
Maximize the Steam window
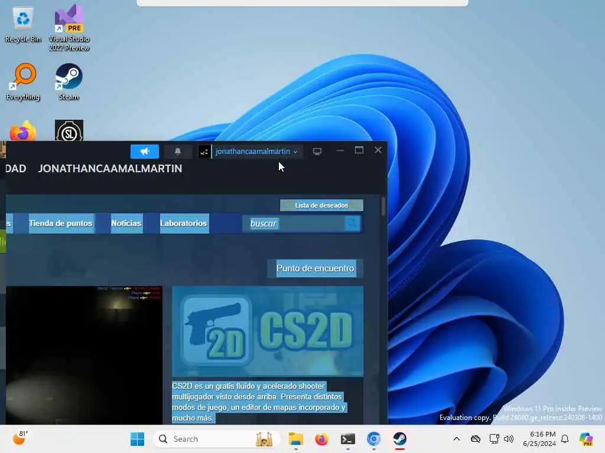point(359,150)
